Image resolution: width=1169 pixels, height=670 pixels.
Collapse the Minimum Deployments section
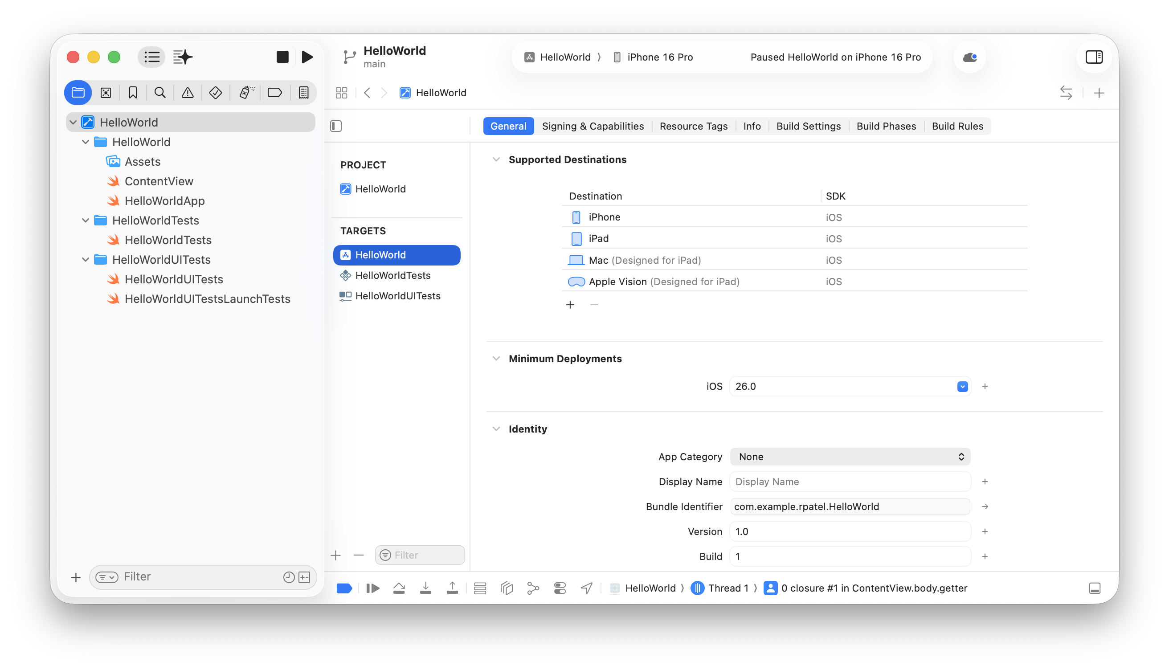pos(496,359)
